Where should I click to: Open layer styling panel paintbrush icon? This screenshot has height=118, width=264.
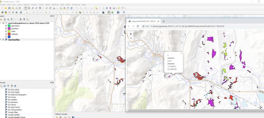click(x=1, y=19)
